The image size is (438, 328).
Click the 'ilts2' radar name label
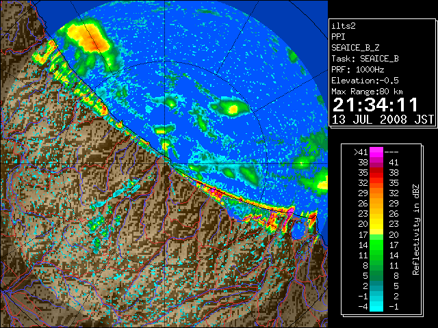(x=344, y=26)
